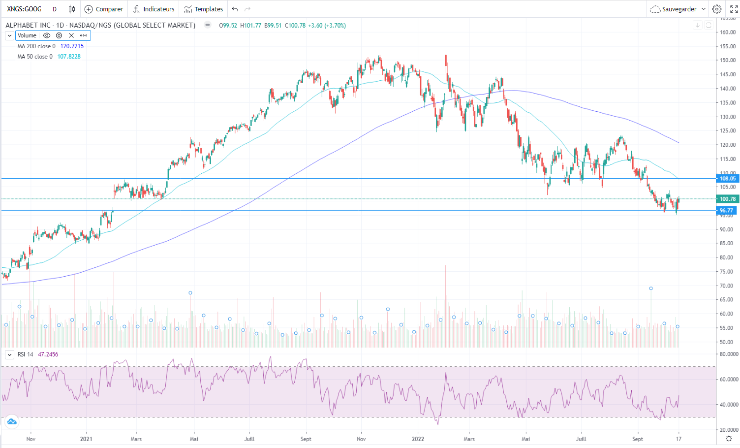Enter fullscreen mode with the expand icon
Image resolution: width=740 pixels, height=448 pixels.
pyautogui.click(x=734, y=9)
